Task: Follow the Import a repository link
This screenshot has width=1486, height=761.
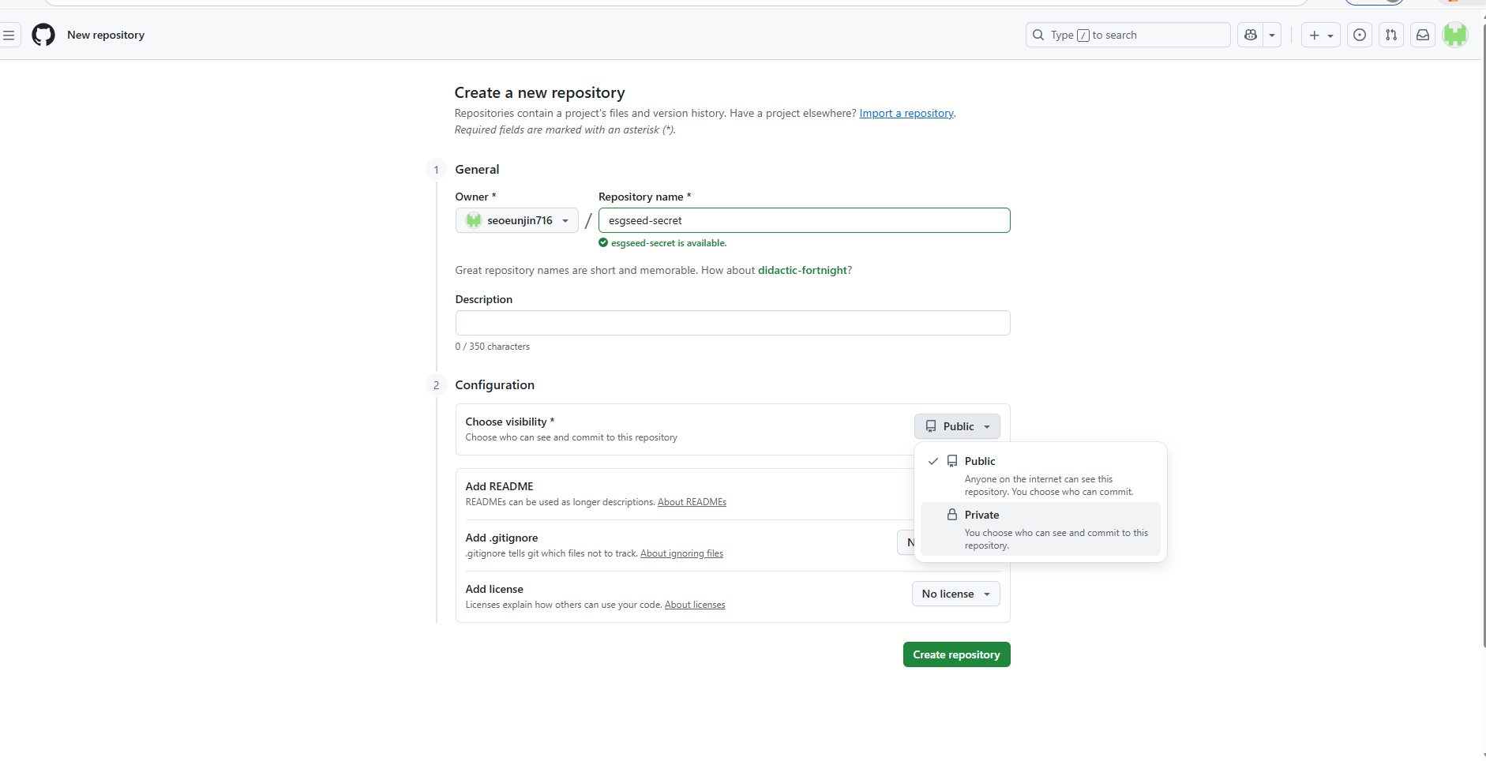Action: point(906,113)
